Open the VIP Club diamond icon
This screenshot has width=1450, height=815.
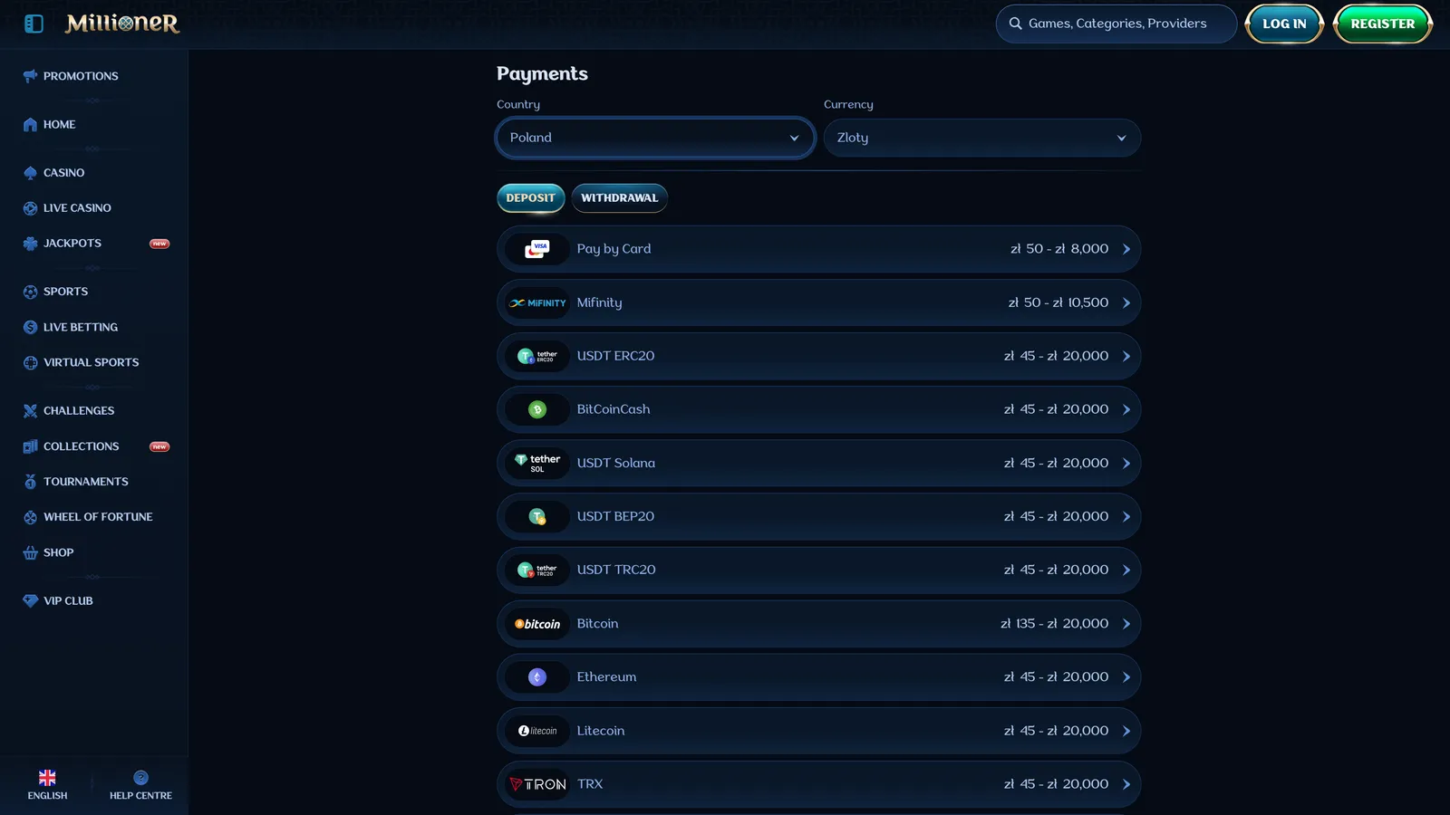click(x=30, y=600)
